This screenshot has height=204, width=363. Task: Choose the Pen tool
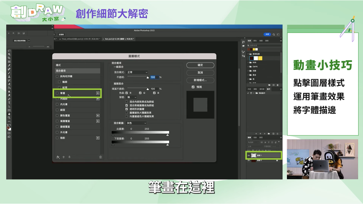[x=9, y=99]
